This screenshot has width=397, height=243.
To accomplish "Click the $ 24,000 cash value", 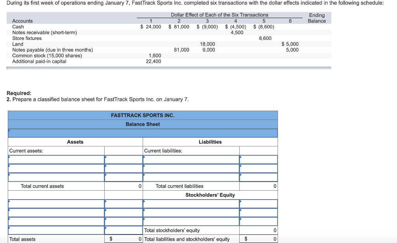I will [151, 27].
